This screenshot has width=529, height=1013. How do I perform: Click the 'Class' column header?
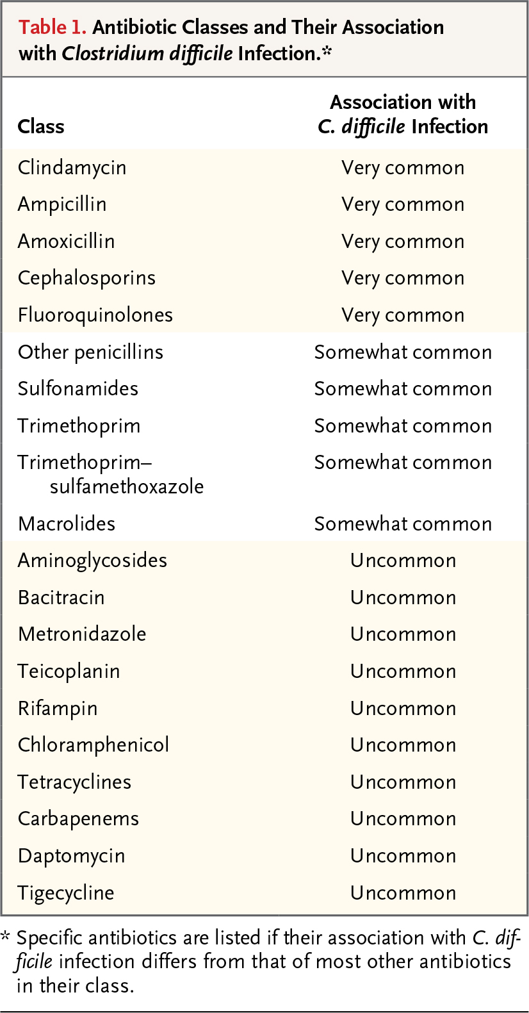tap(41, 126)
